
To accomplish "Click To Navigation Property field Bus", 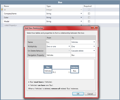I will 83,55.
